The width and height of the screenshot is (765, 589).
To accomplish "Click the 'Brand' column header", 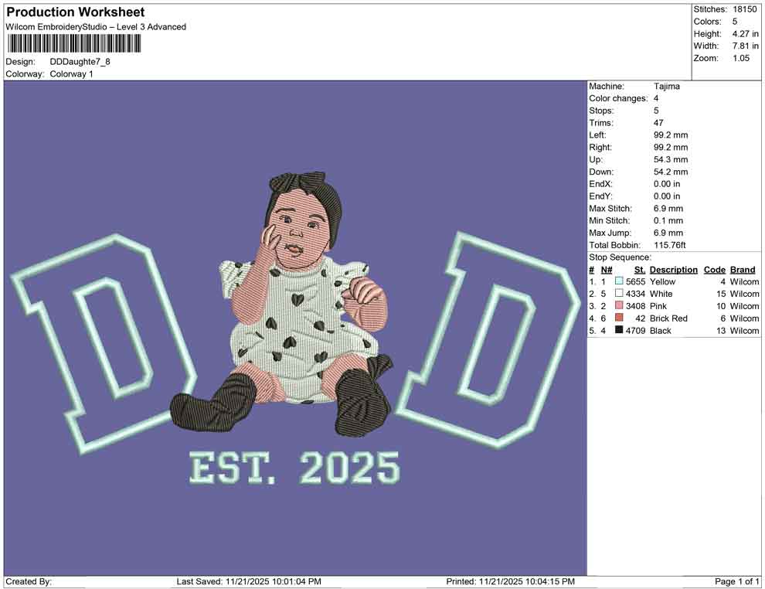I will coord(743,269).
